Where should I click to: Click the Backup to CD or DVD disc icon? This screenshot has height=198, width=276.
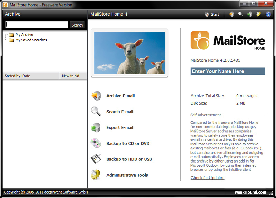tap(96, 143)
